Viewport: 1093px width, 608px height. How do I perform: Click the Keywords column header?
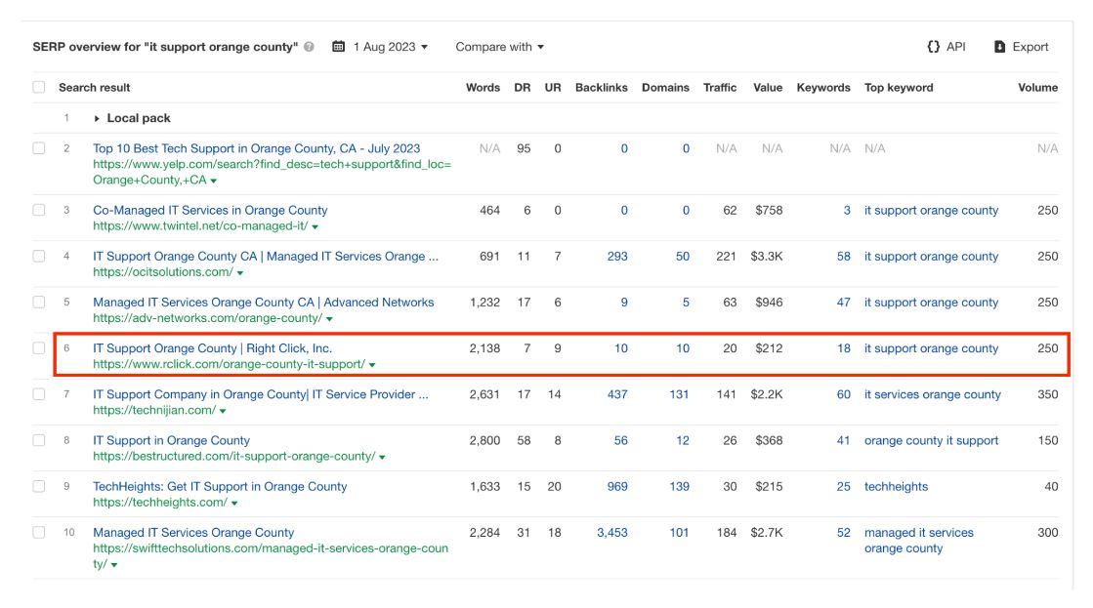pyautogui.click(x=823, y=88)
